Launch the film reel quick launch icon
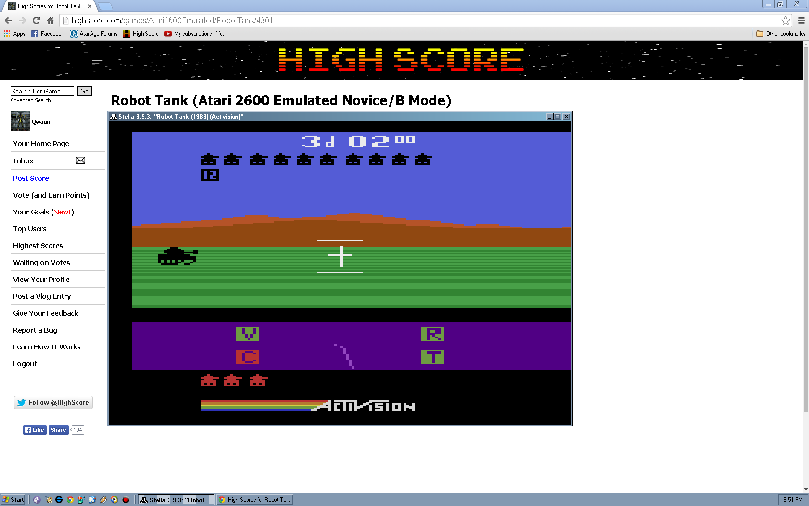 (48, 500)
